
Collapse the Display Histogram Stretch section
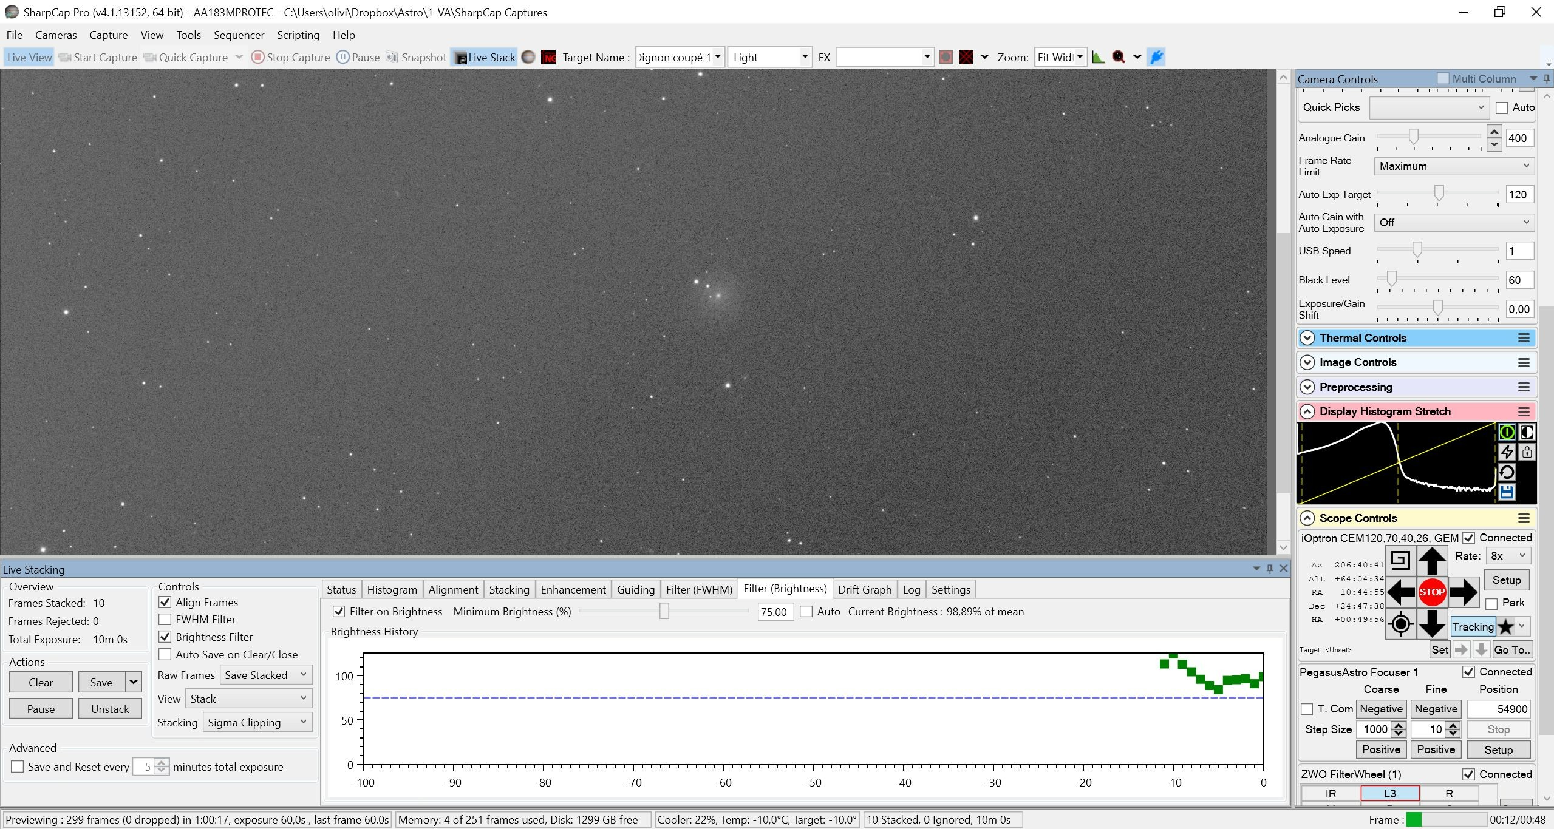click(x=1307, y=411)
